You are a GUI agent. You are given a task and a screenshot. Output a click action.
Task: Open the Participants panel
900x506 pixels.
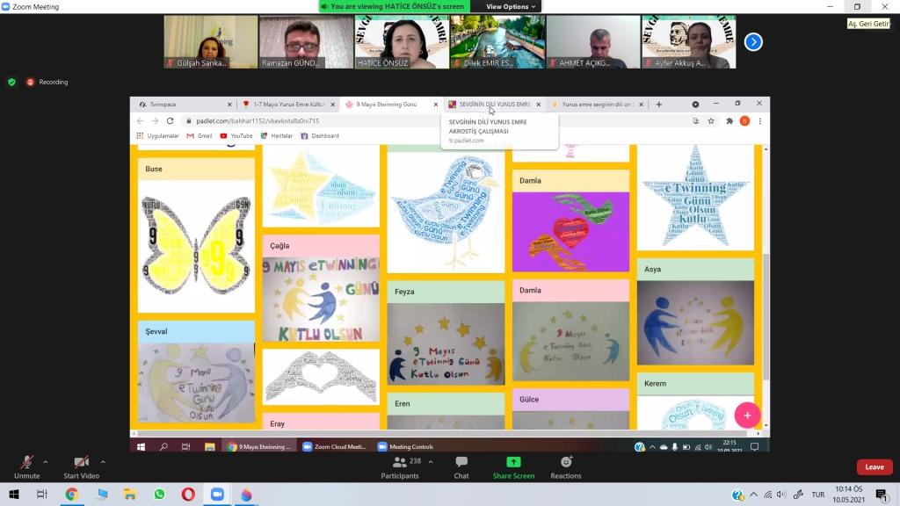click(x=400, y=466)
